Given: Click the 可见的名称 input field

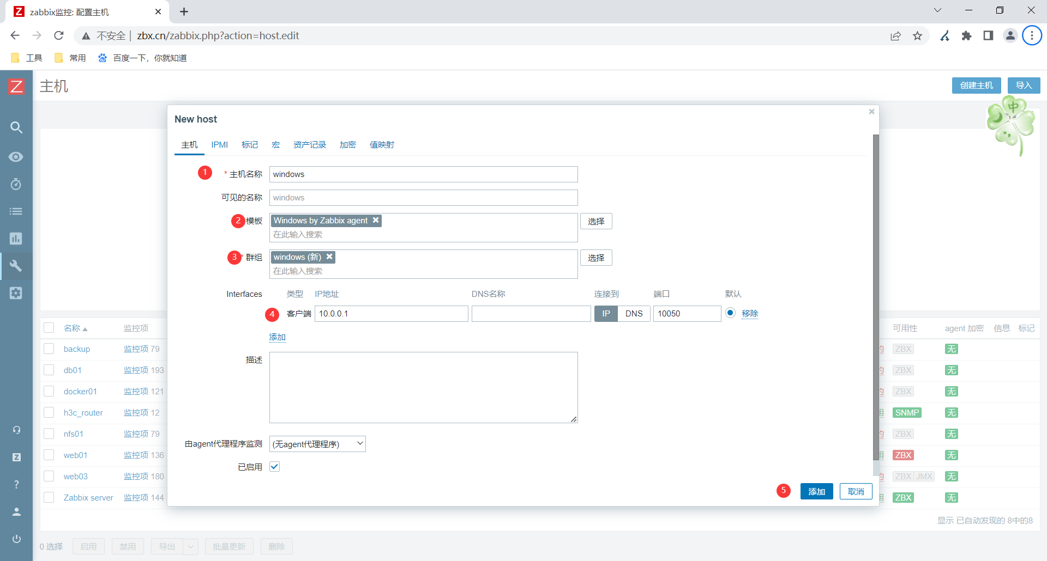Looking at the screenshot, I should pyautogui.click(x=424, y=198).
